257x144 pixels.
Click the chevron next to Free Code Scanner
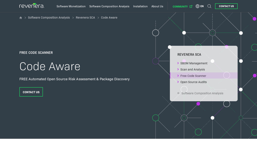(178, 76)
